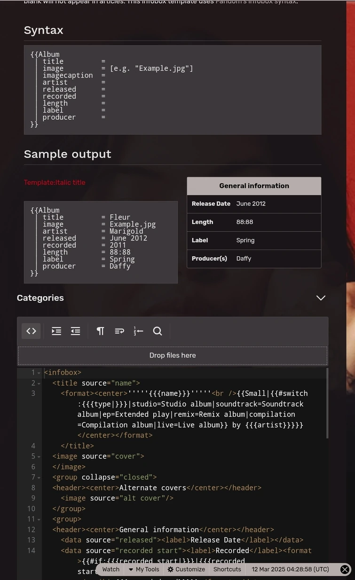355x580 pixels.
Task: Click the UTC timestamp in toolbar
Action: point(290,569)
